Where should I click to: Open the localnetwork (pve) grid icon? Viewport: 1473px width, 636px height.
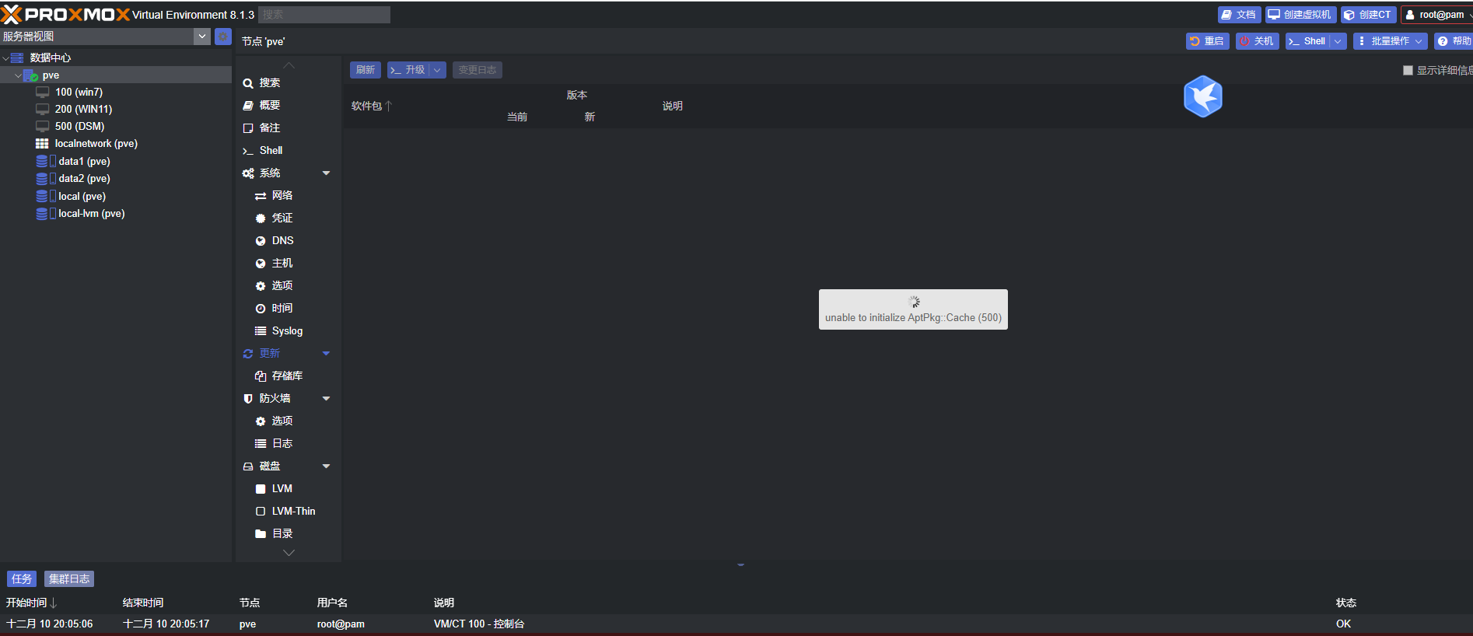tap(42, 144)
